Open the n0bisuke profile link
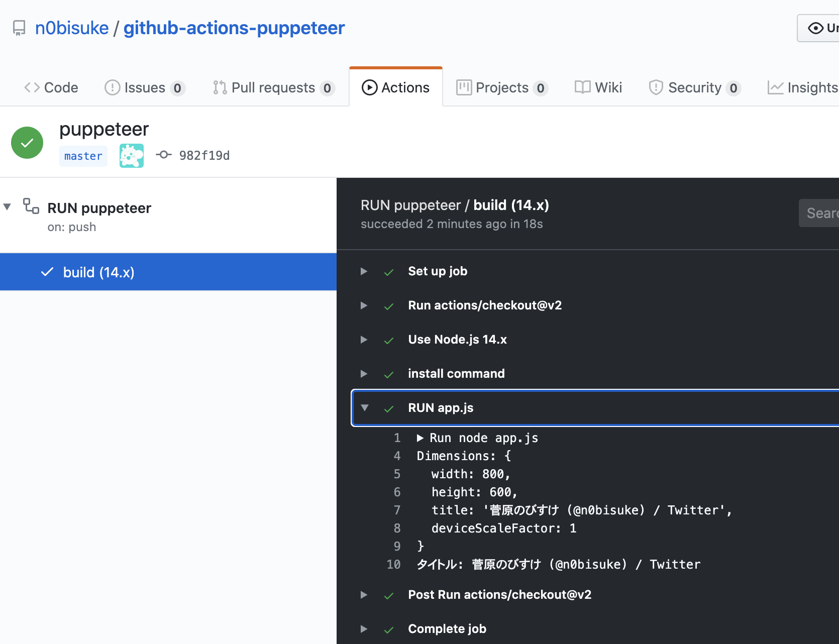 click(x=72, y=28)
